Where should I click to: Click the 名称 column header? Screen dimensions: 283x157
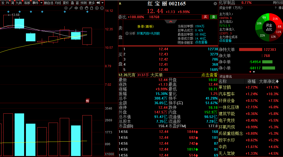click(x=223, y=82)
